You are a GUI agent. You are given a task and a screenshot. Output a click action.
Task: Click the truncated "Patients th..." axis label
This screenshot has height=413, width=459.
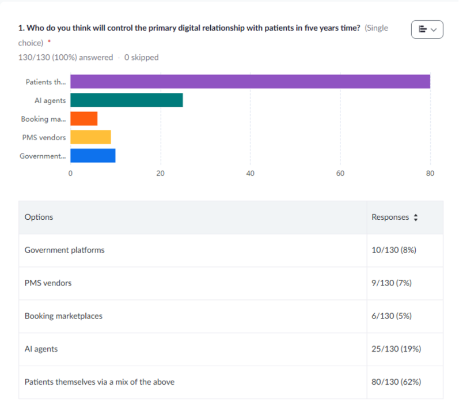click(45, 82)
